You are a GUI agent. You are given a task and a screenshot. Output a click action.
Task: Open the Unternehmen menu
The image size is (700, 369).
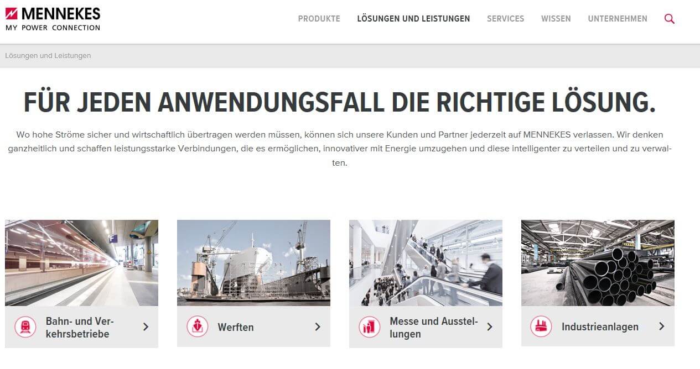point(618,19)
